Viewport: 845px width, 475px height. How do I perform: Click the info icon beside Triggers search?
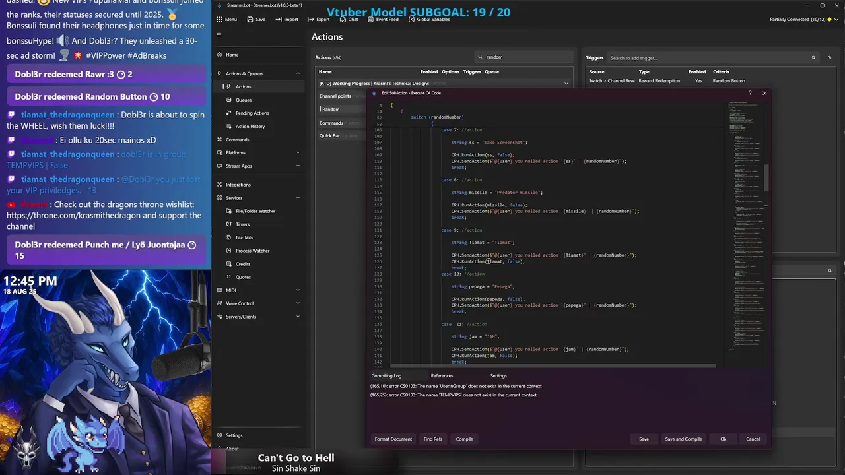(830, 58)
